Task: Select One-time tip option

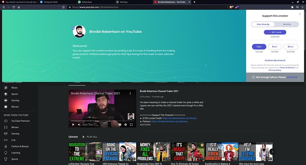Action: point(263,24)
